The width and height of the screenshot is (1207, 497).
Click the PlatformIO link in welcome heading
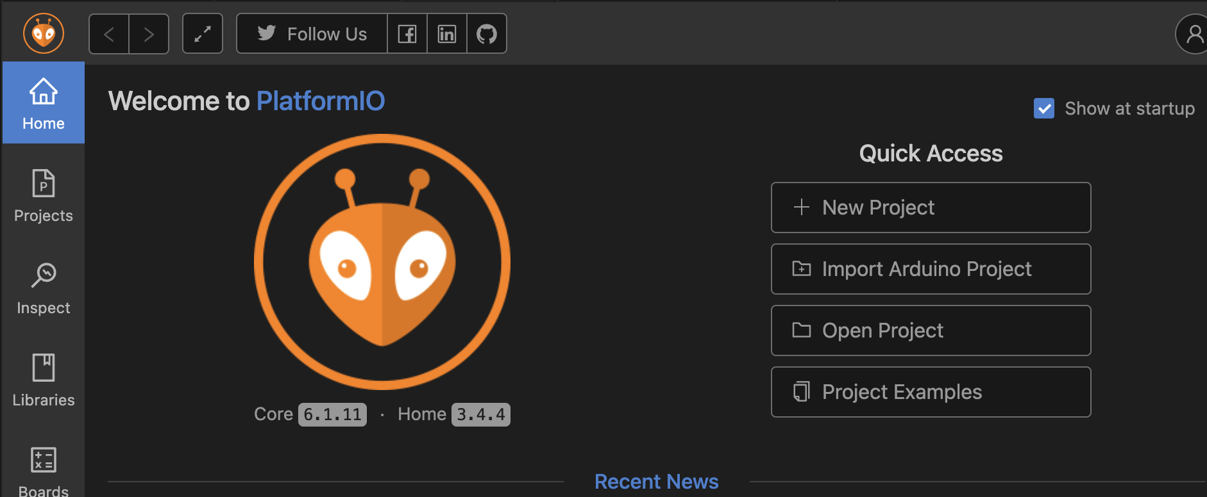321,101
